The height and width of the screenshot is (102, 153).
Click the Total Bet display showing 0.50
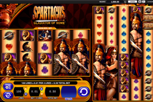[x=53, y=92]
